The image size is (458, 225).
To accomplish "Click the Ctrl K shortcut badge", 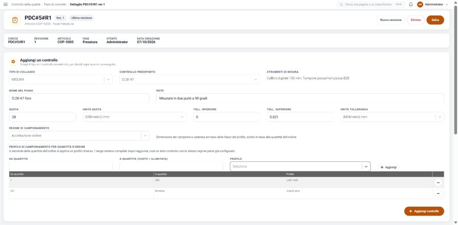I will (399, 4).
